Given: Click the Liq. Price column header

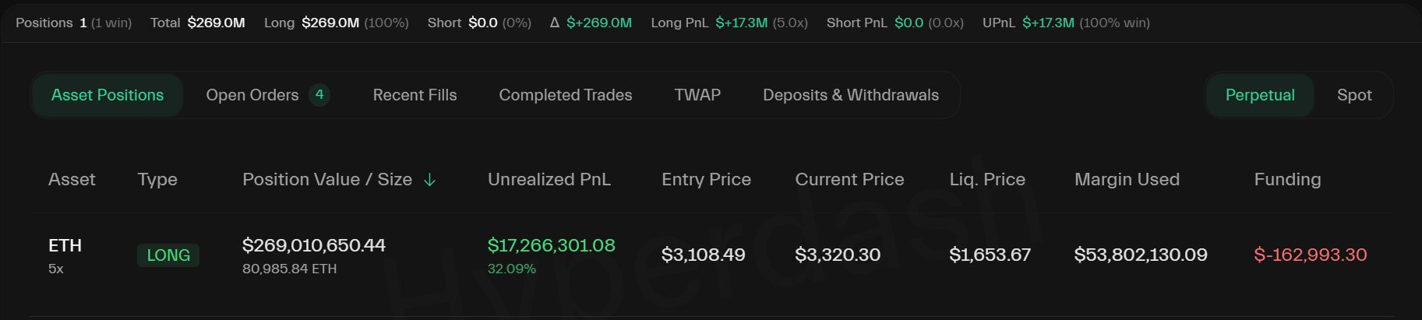Looking at the screenshot, I should (x=986, y=180).
